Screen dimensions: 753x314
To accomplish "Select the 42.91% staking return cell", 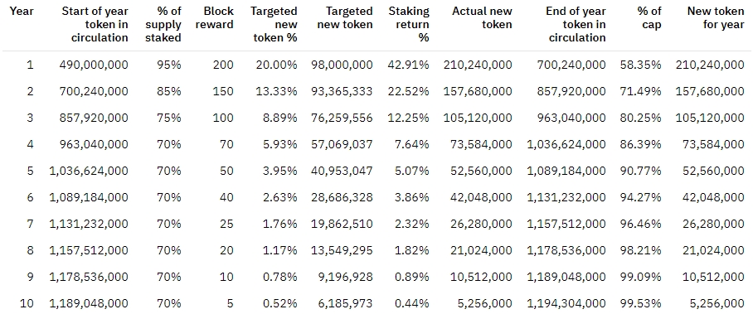I will 409,65.
